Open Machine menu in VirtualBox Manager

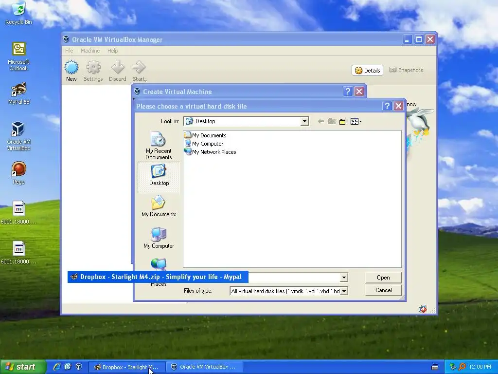point(90,51)
